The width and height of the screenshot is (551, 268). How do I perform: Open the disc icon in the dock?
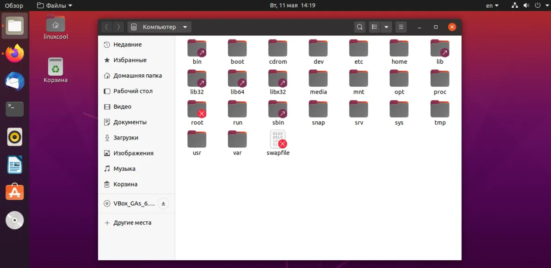[x=15, y=220]
